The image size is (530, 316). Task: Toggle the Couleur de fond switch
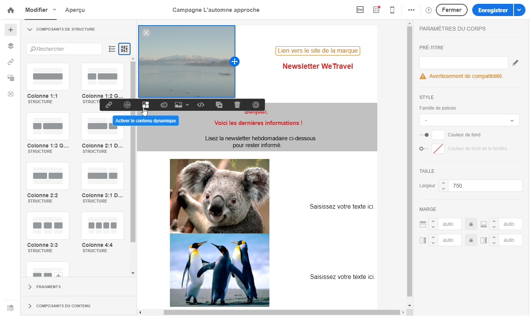pos(424,135)
